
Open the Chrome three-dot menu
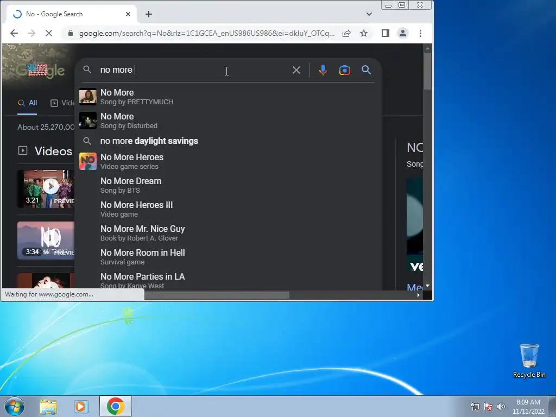point(421,33)
